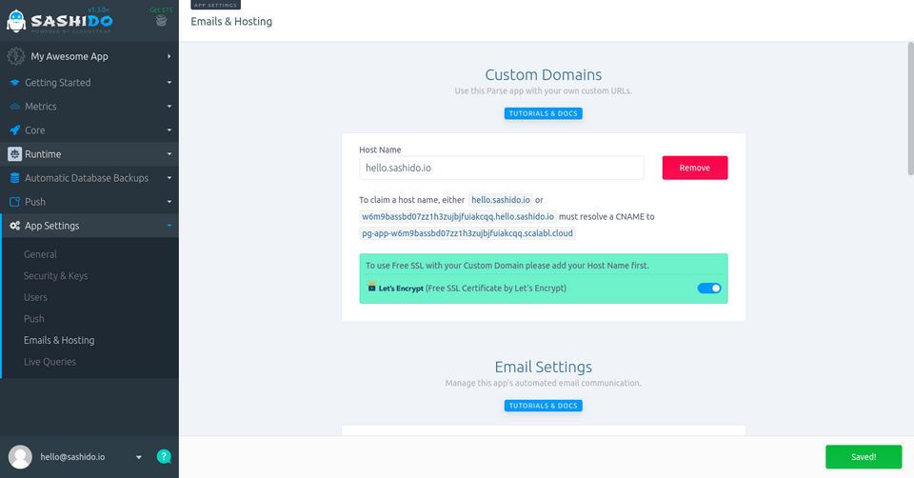Click the Getting Started graduation cap icon
914x478 pixels.
(x=15, y=83)
